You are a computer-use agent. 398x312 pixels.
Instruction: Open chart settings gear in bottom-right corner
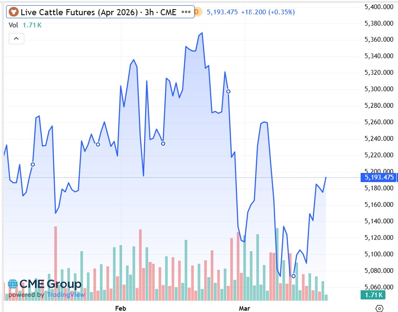pos(379,308)
